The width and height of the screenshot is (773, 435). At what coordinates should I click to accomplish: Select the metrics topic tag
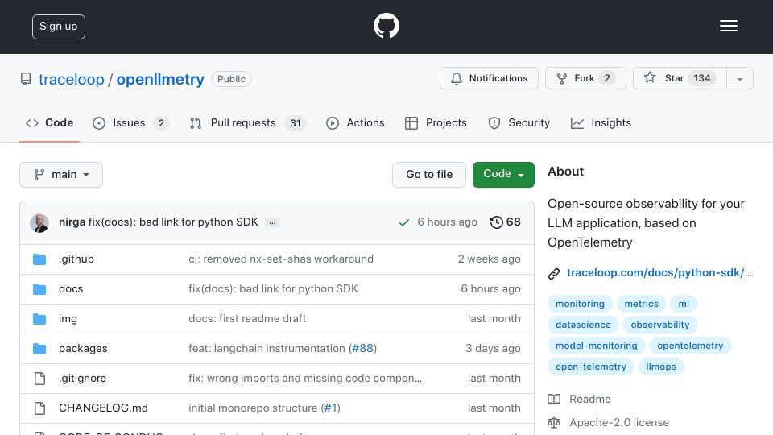pos(641,304)
